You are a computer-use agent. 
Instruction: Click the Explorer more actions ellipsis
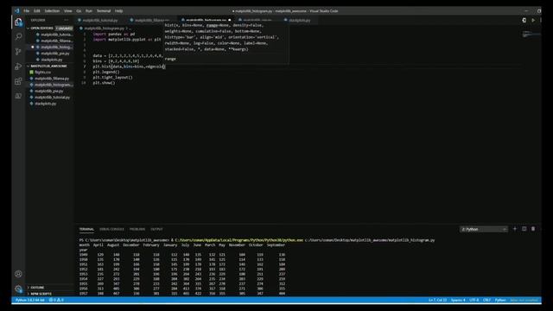[66, 20]
